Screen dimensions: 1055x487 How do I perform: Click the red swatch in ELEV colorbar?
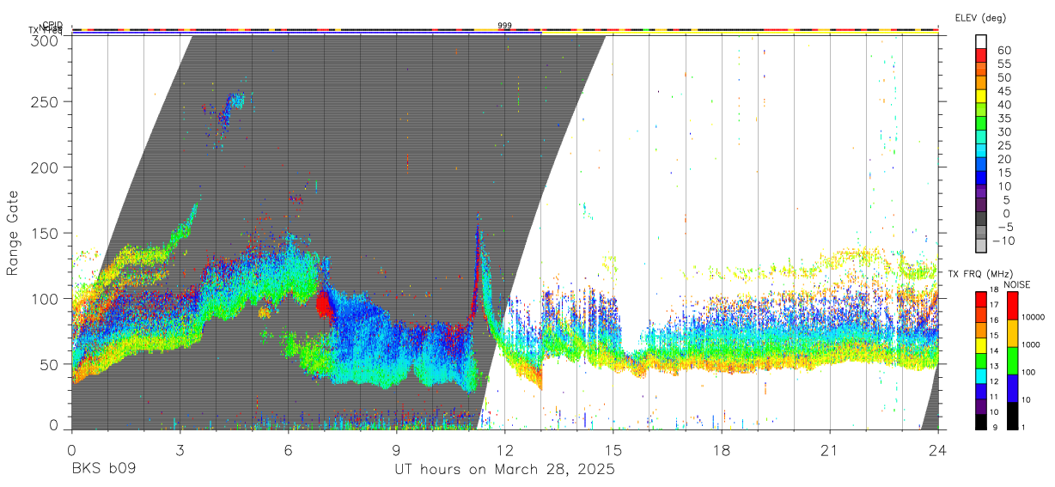[x=981, y=55]
